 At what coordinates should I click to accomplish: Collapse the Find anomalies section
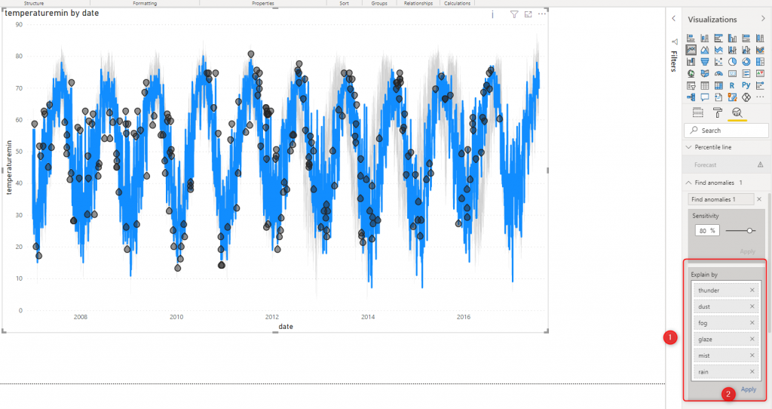point(688,183)
